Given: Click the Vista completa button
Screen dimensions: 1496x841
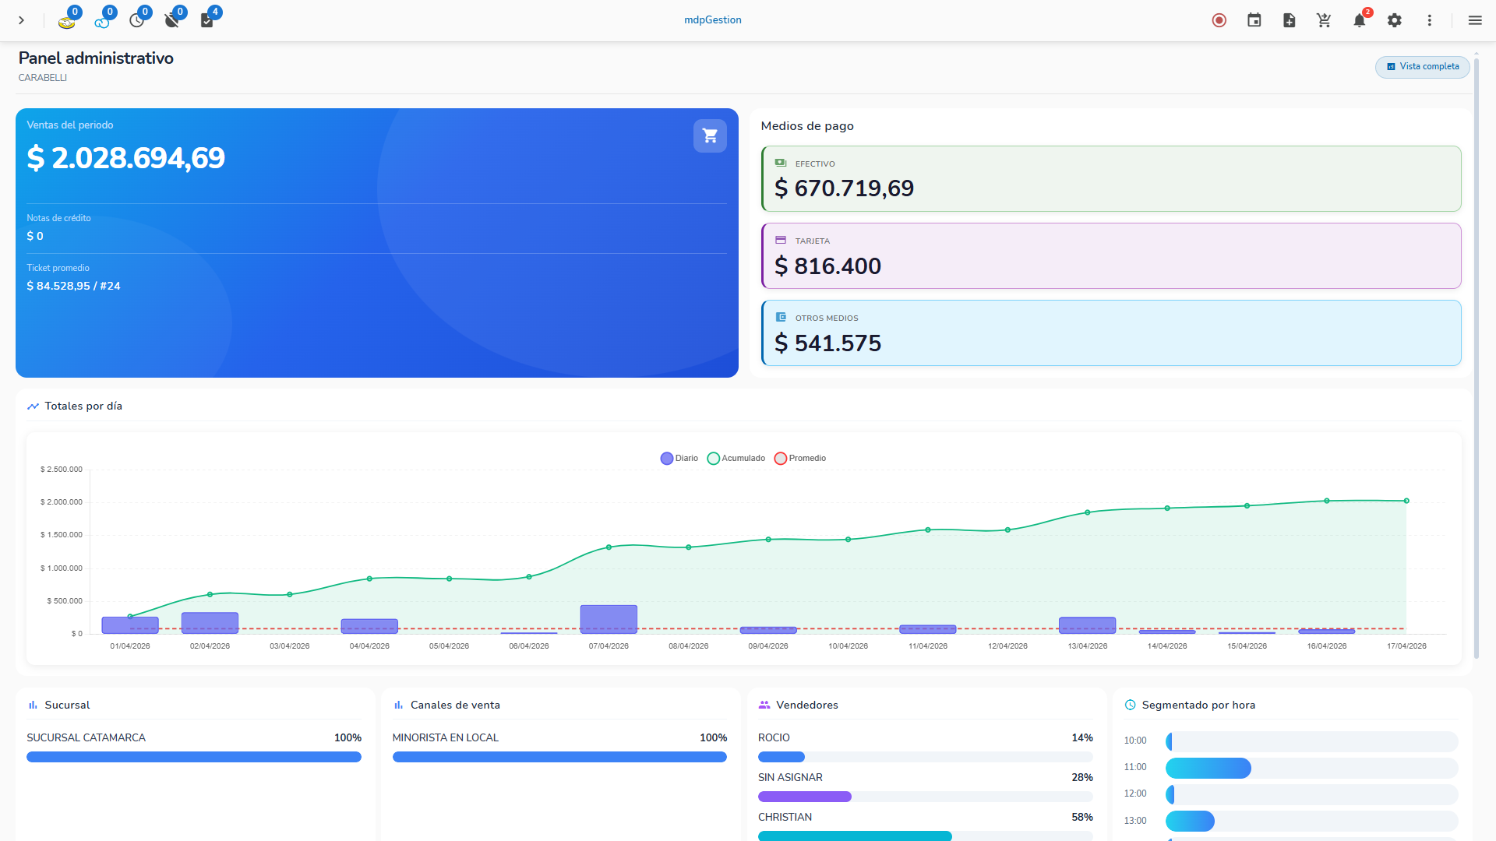Looking at the screenshot, I should [1423, 67].
